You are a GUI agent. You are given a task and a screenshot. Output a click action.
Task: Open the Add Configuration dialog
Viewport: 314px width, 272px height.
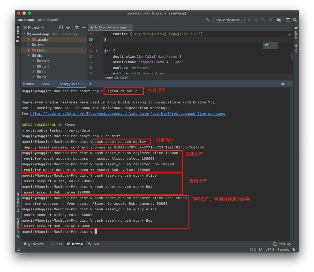coord(229,20)
